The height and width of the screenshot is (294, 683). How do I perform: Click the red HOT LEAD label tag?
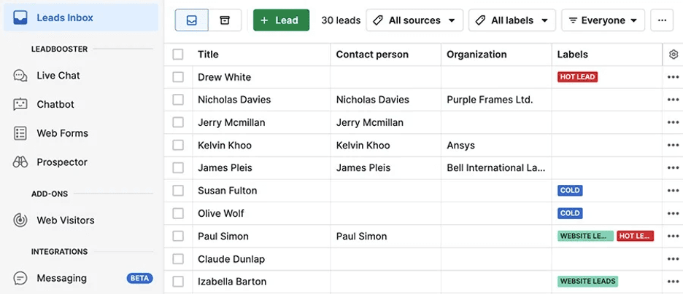pyautogui.click(x=577, y=77)
